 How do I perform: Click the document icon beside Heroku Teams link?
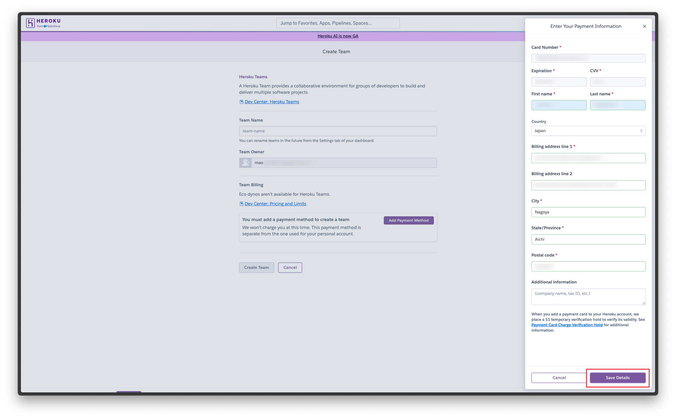[241, 102]
